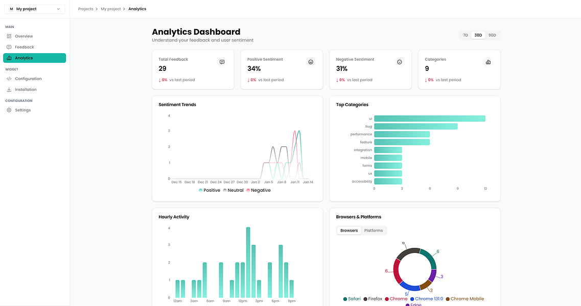Select the Total Feedback message icon

point(222,62)
